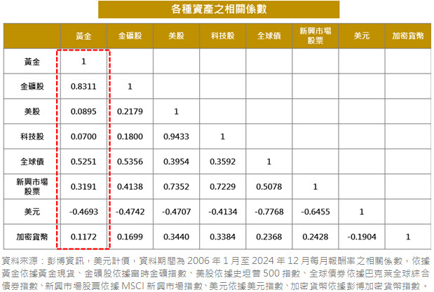Click the cell showing -0.7768

coord(269,211)
